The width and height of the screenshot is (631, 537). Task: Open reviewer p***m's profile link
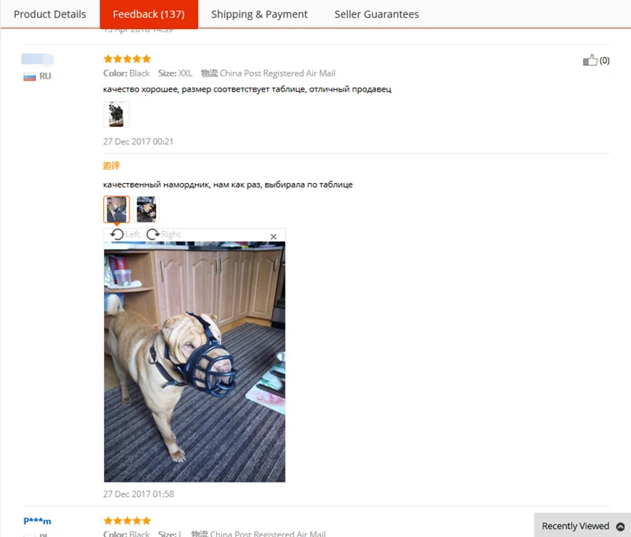point(37,521)
